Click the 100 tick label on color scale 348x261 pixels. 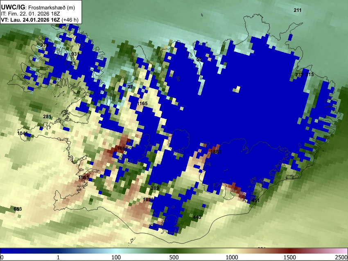(116, 257)
